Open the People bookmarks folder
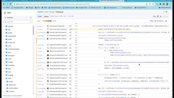This screenshot has width=174, height=98. (30, 8)
